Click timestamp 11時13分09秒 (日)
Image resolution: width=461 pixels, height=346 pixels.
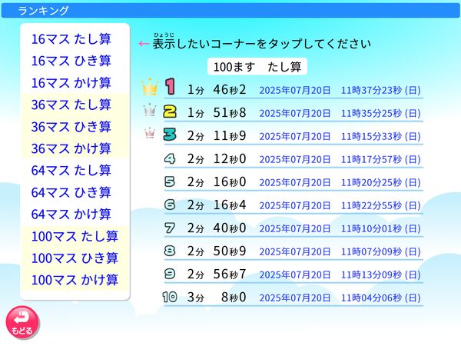(381, 274)
